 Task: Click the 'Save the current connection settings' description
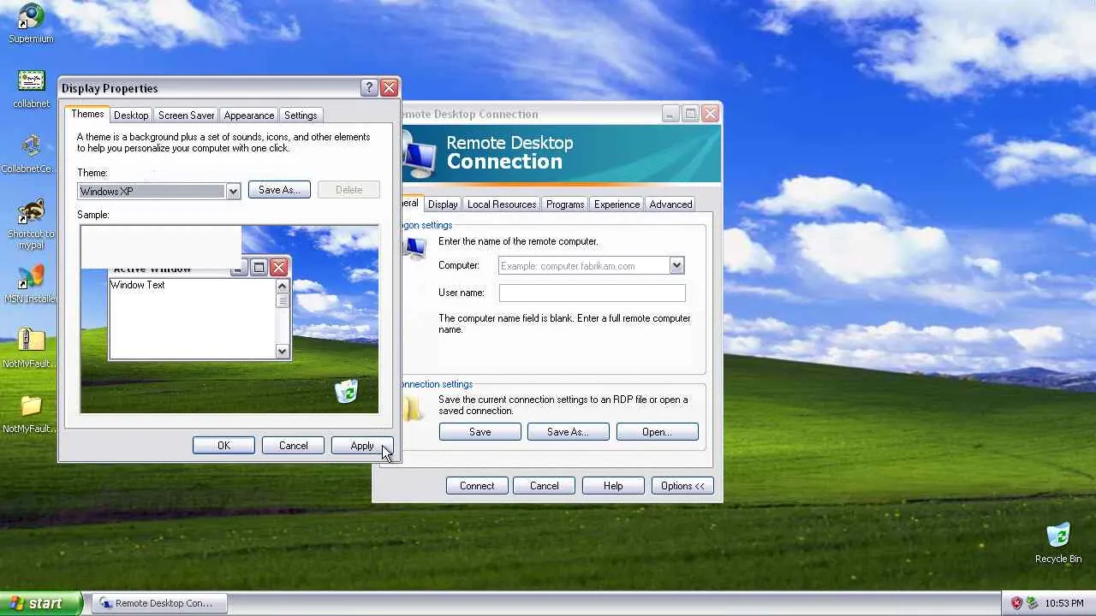click(563, 405)
